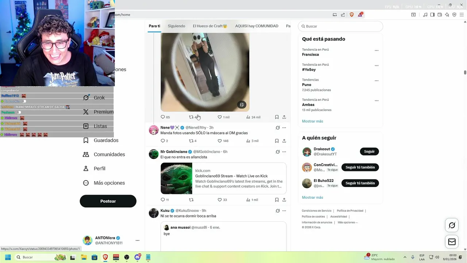Open more menu on Nene's post

(284, 127)
